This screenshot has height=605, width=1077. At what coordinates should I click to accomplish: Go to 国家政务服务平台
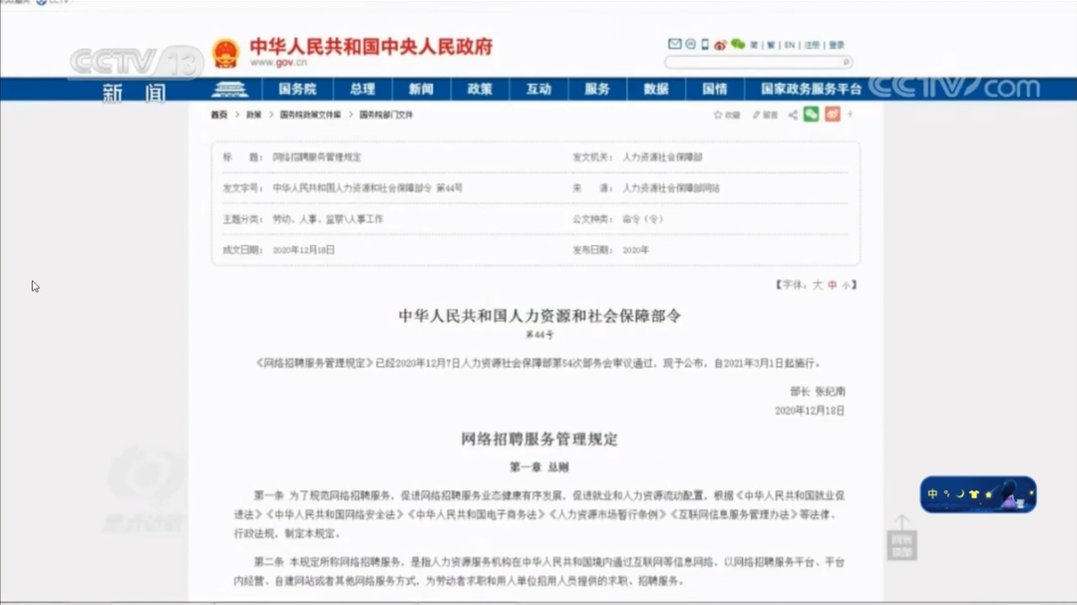(x=811, y=89)
